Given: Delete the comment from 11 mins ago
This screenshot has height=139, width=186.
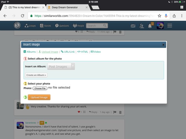Looking at the screenshot, I should (x=120, y=32).
